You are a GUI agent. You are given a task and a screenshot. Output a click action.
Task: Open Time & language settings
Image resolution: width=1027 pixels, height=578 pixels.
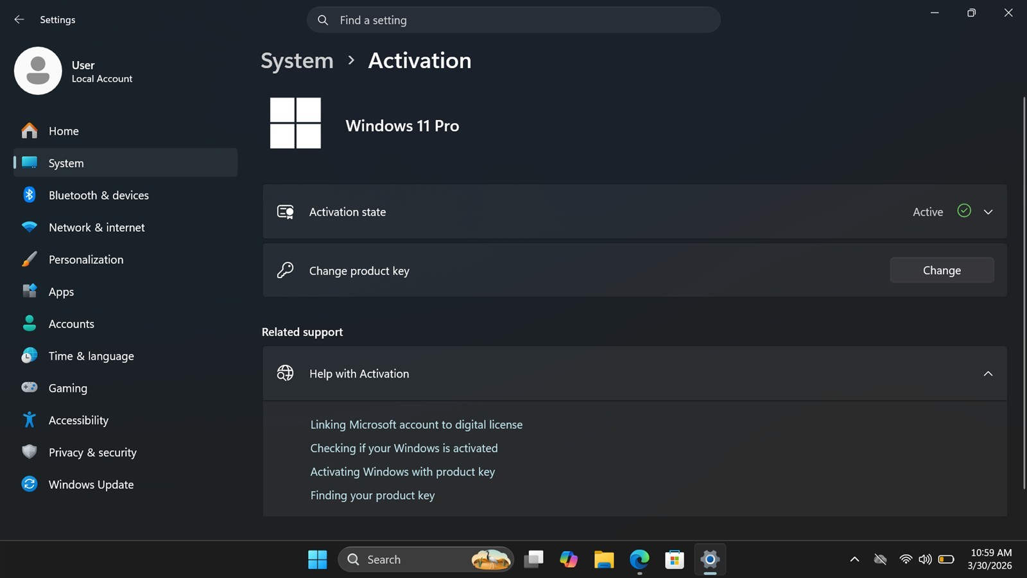click(125, 356)
